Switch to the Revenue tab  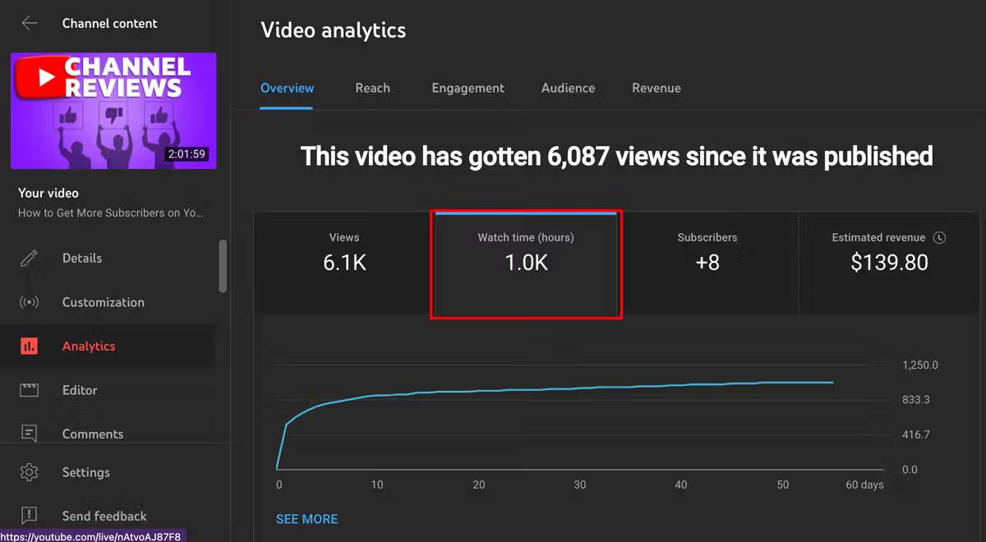point(657,88)
